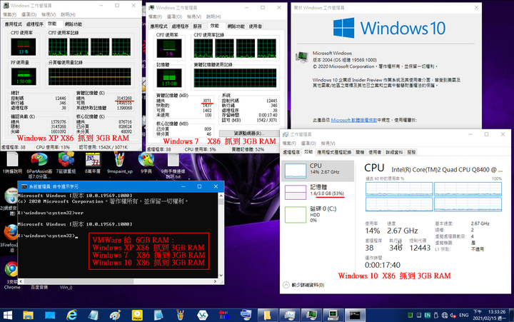
Task: Switch to 開機 startup tab
Action: (x=360, y=152)
